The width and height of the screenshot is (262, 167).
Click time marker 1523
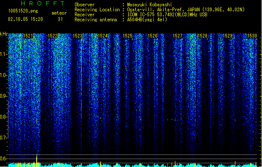point(78,36)
